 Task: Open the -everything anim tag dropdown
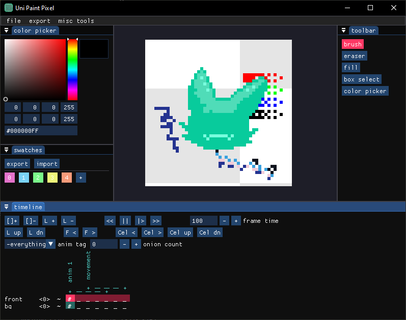[x=30, y=244]
